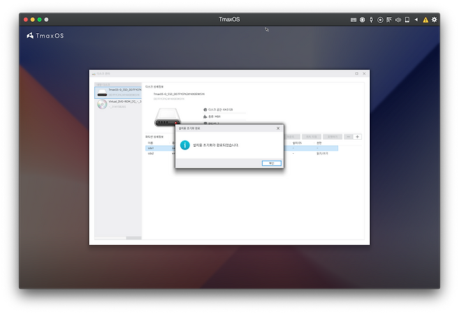Close the initialization complete dialog with X
The image size is (459, 314).
pos(278,128)
